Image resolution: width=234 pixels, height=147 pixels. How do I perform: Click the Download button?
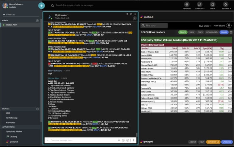(212, 32)
